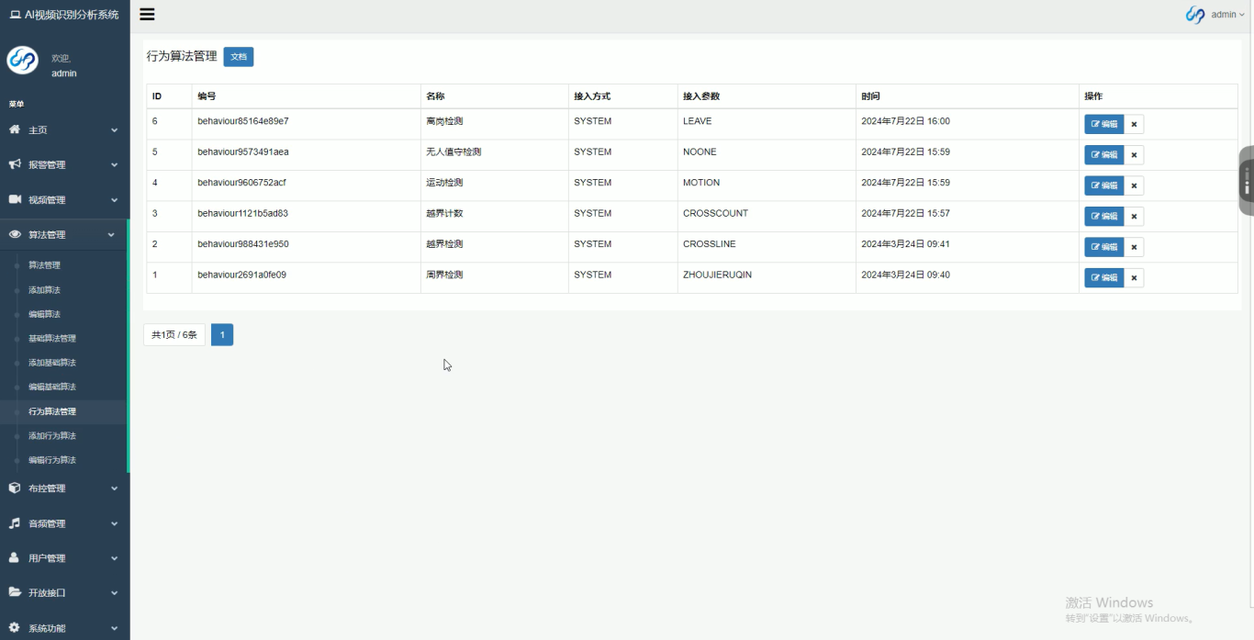The height and width of the screenshot is (640, 1254).
Task: Open 添加行为算法 in the sidebar
Action: (x=52, y=436)
